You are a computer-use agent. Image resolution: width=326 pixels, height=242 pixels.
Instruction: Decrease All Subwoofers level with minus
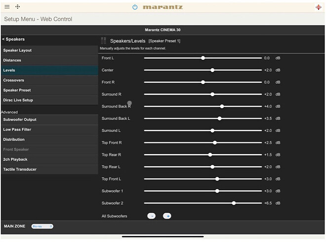[x=152, y=216]
